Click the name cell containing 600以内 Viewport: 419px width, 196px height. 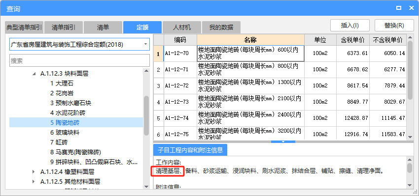coord(250,54)
